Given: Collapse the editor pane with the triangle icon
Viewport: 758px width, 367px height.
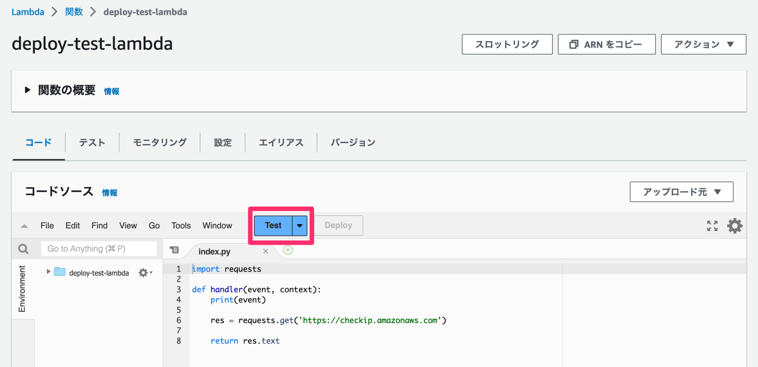Looking at the screenshot, I should coord(24,225).
